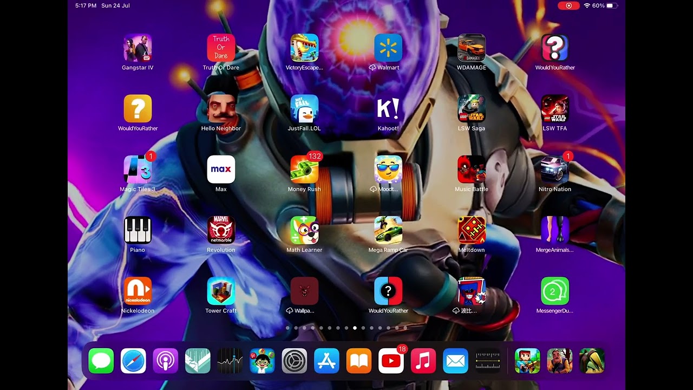Launch the Marvel Revolution game
The image size is (693, 390).
(221, 230)
